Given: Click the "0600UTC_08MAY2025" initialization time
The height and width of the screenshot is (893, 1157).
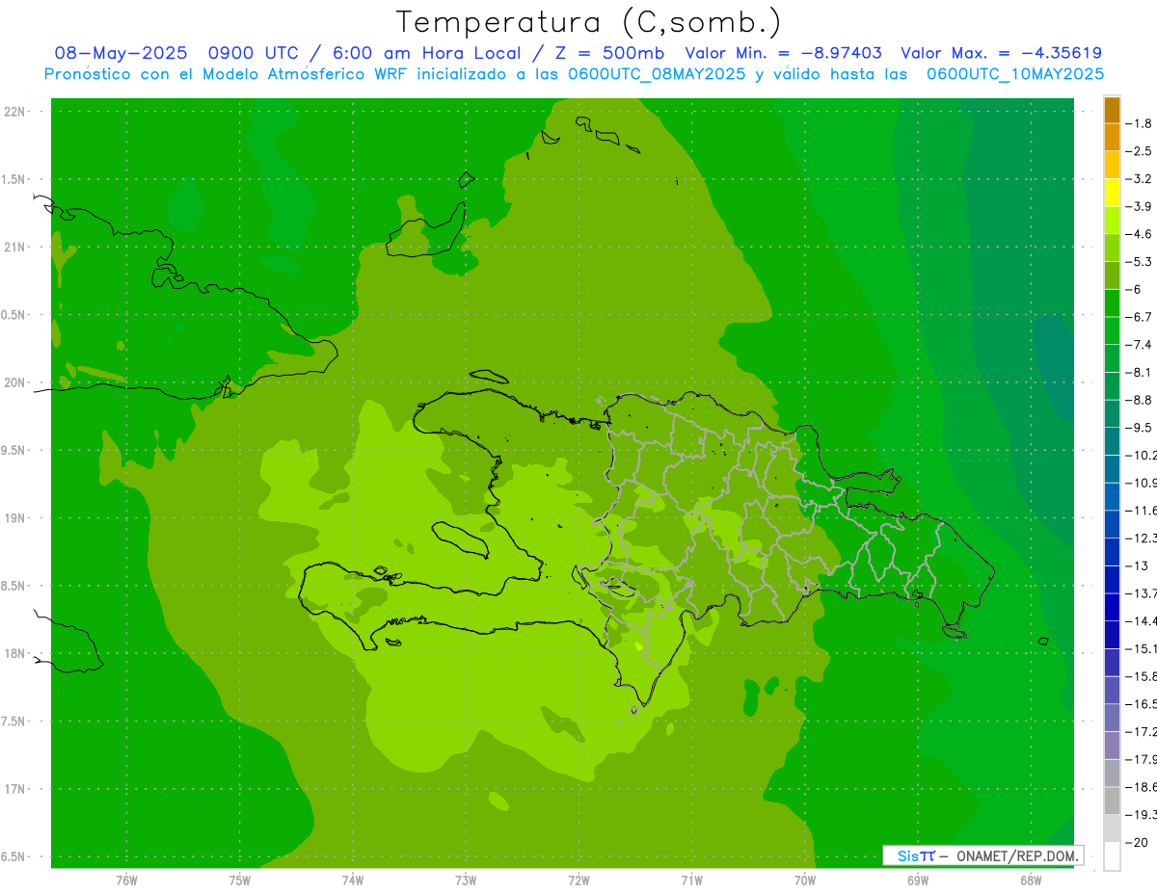Looking at the screenshot, I should (x=655, y=74).
